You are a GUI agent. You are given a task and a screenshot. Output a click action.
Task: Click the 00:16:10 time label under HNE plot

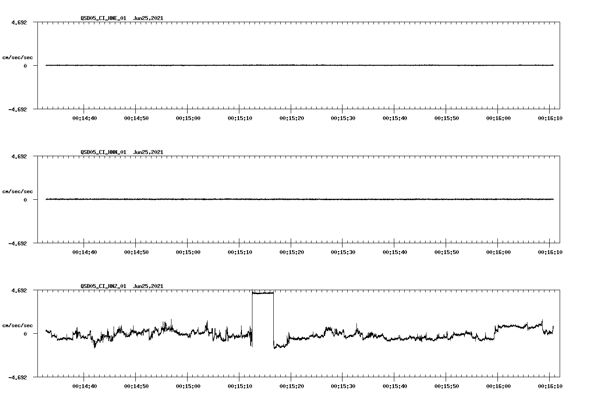(x=550, y=118)
